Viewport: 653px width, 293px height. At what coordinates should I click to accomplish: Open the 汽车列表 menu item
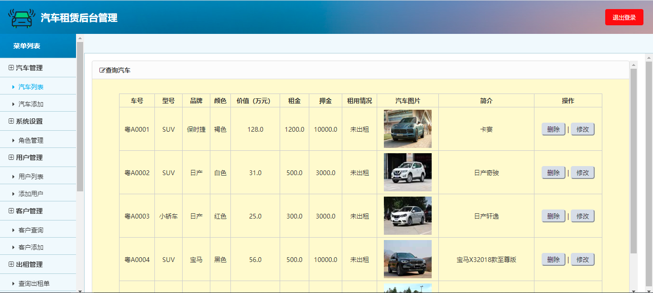31,87
